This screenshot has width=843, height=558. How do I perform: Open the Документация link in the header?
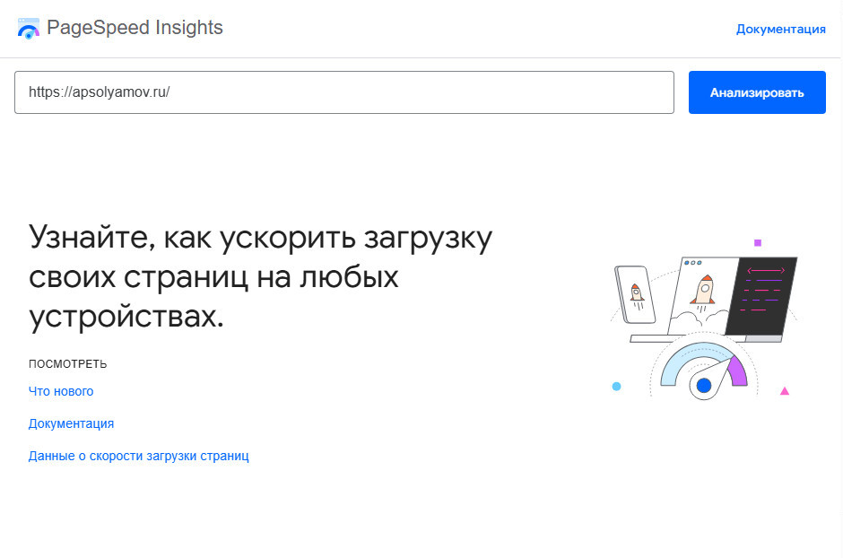point(781,28)
